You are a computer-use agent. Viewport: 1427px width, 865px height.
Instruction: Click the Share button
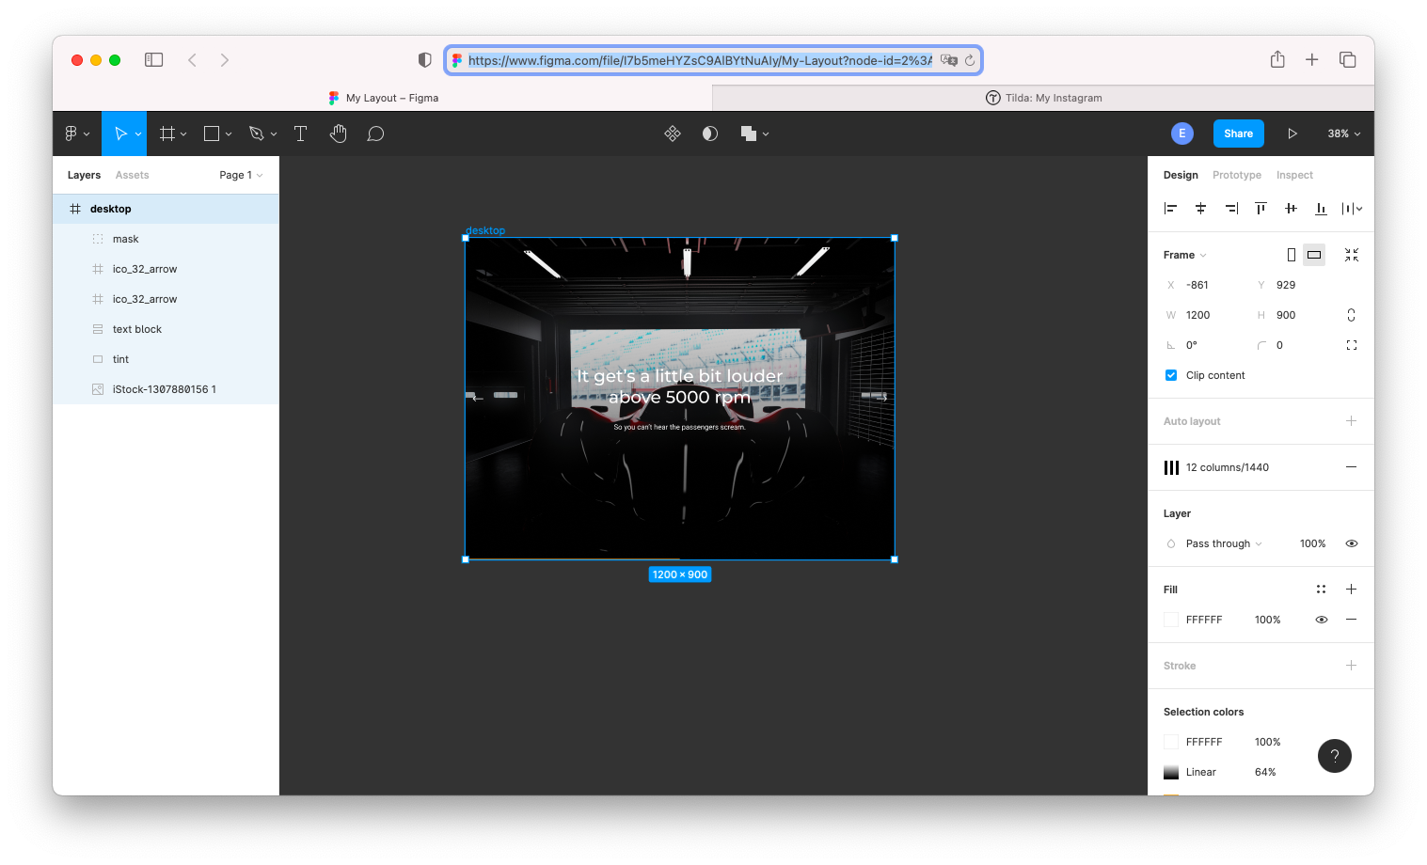click(1237, 133)
